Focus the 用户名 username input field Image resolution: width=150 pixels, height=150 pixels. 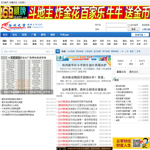pos(116,25)
